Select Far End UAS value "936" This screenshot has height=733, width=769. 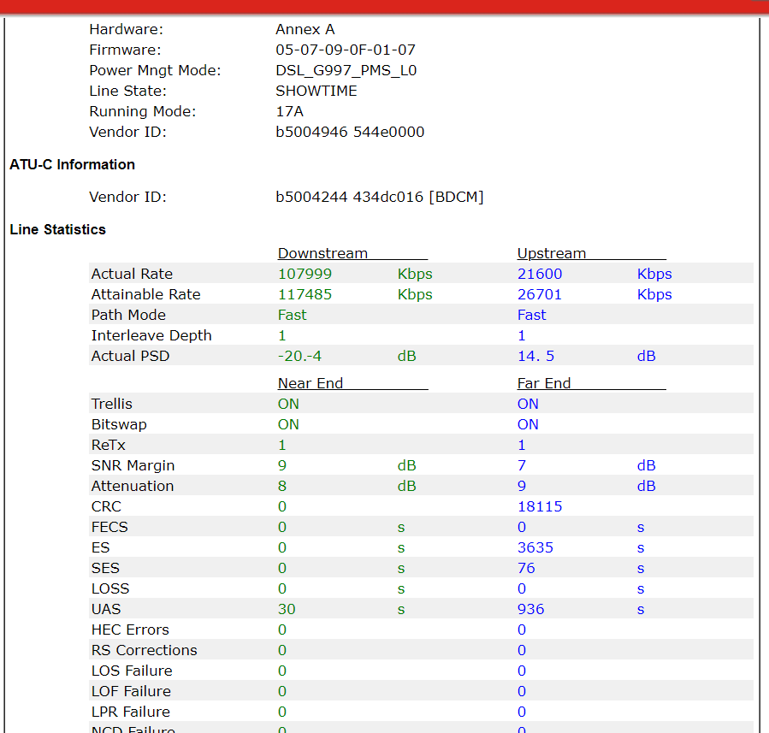pos(530,610)
